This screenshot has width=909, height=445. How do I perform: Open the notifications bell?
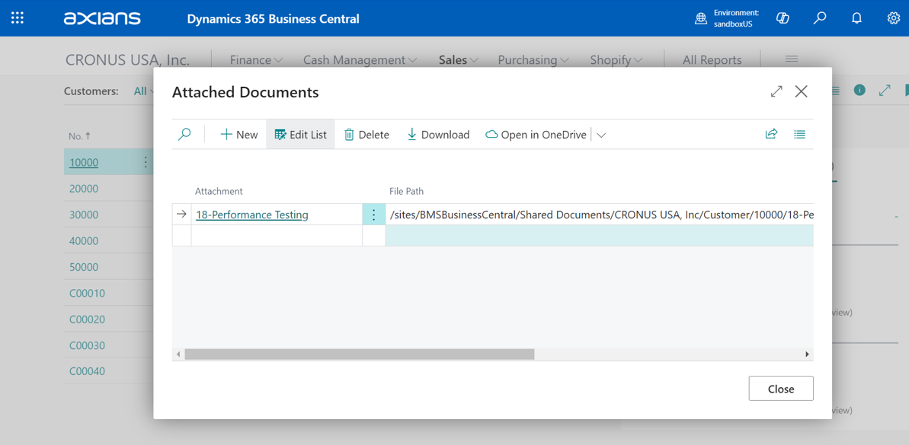point(856,18)
